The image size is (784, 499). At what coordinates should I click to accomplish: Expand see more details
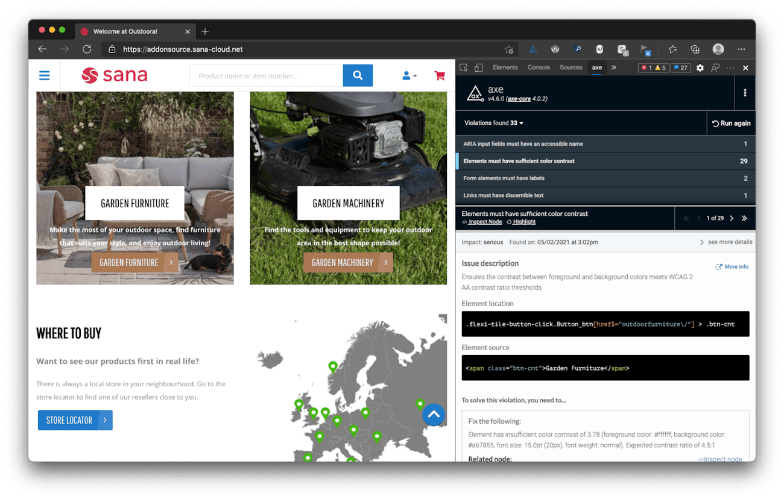726,242
